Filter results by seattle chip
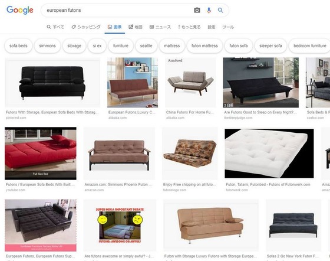330x261 pixels. (146, 45)
